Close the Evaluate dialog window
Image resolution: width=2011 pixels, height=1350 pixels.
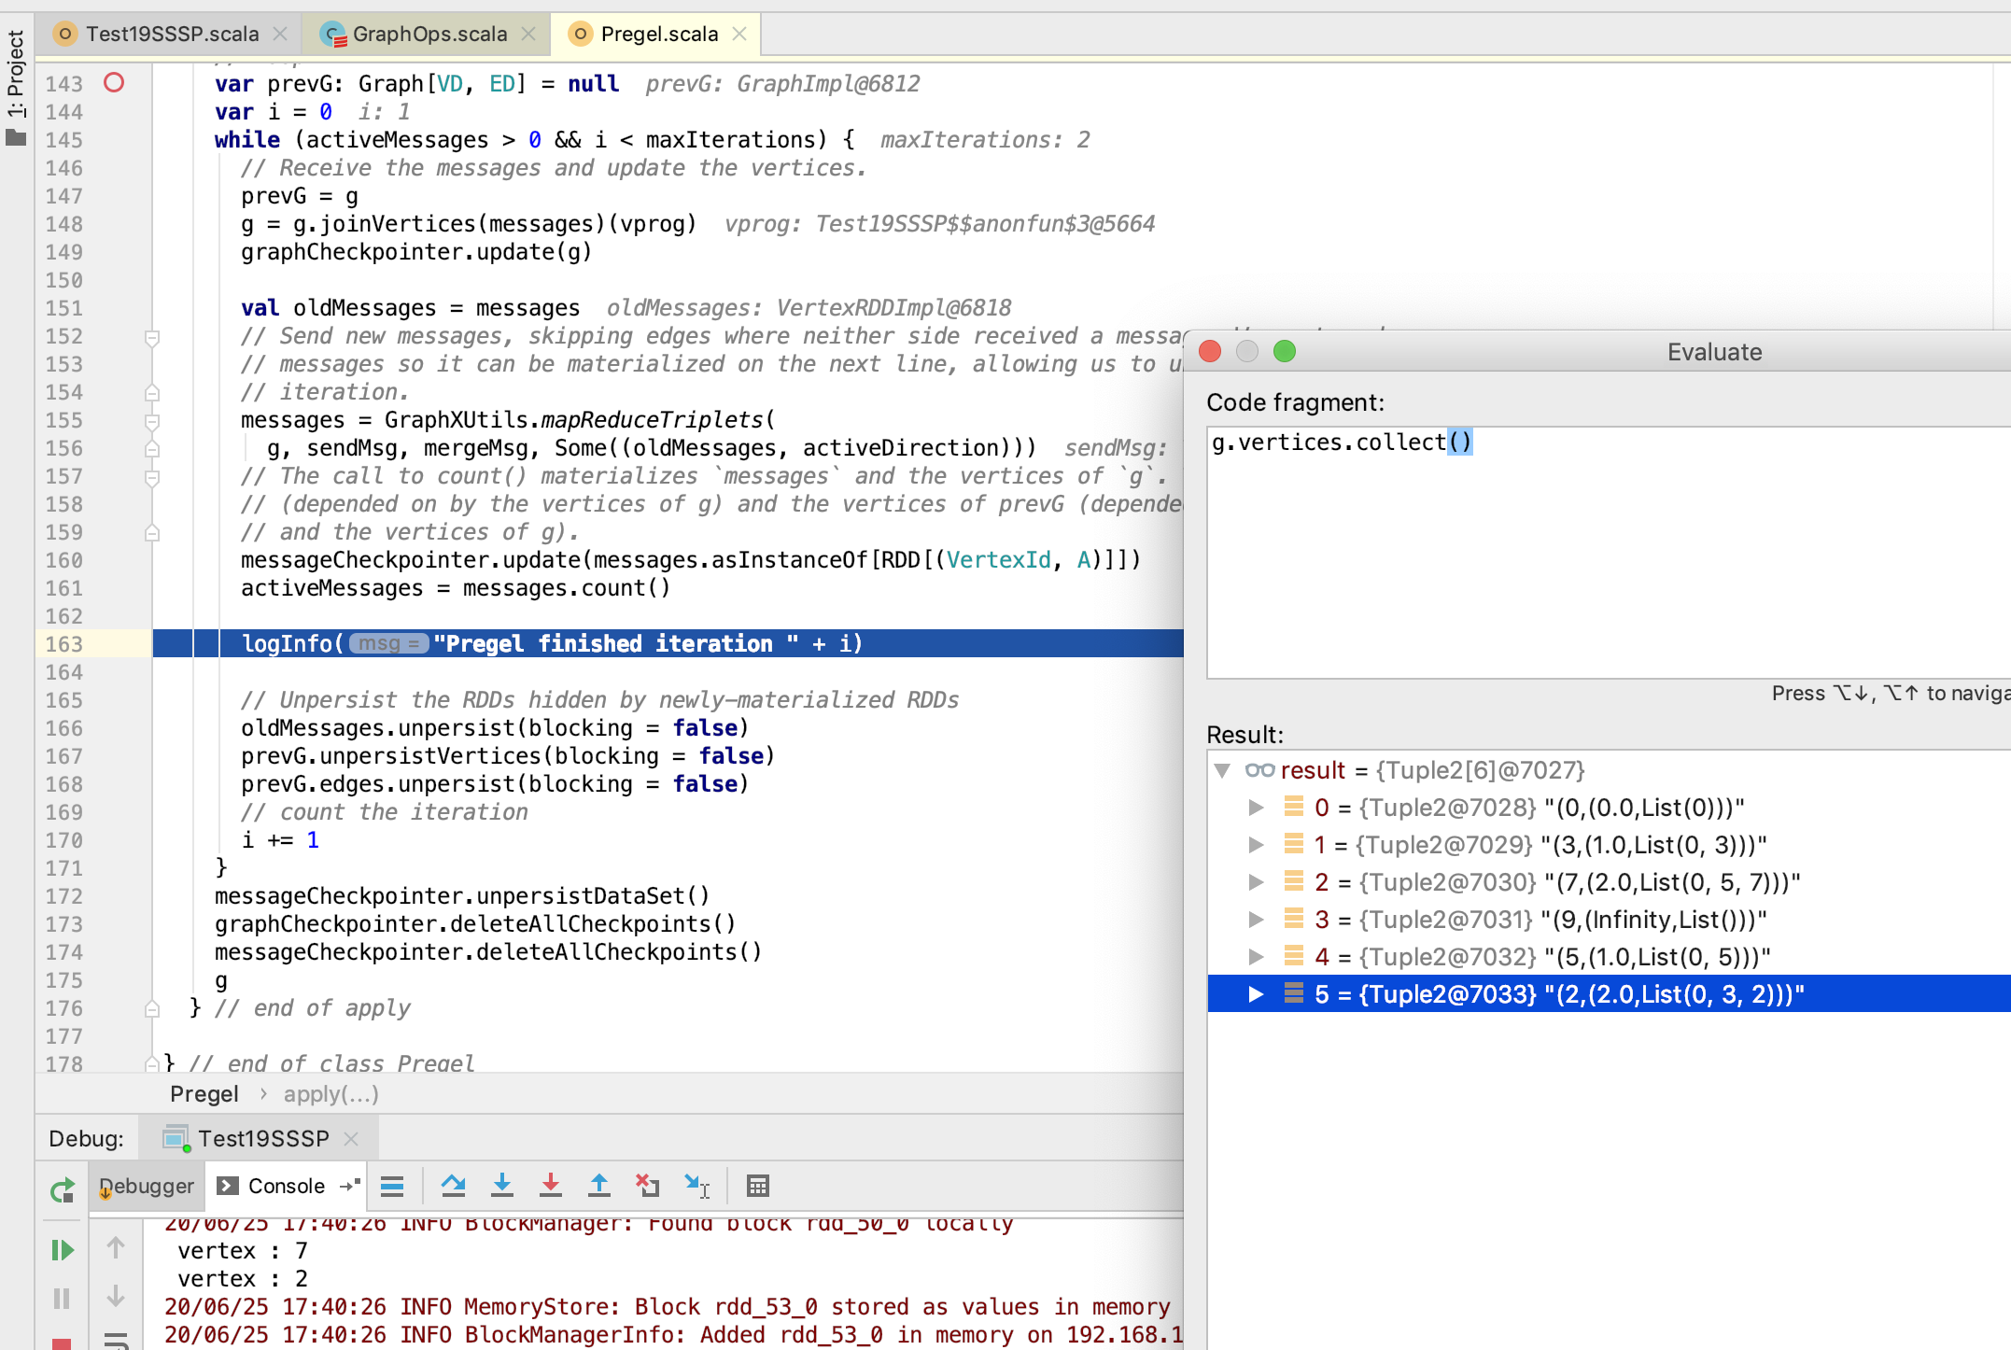pos(1210,351)
